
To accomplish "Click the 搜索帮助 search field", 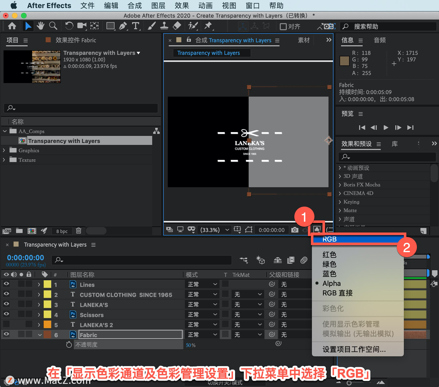I will [x=388, y=26].
